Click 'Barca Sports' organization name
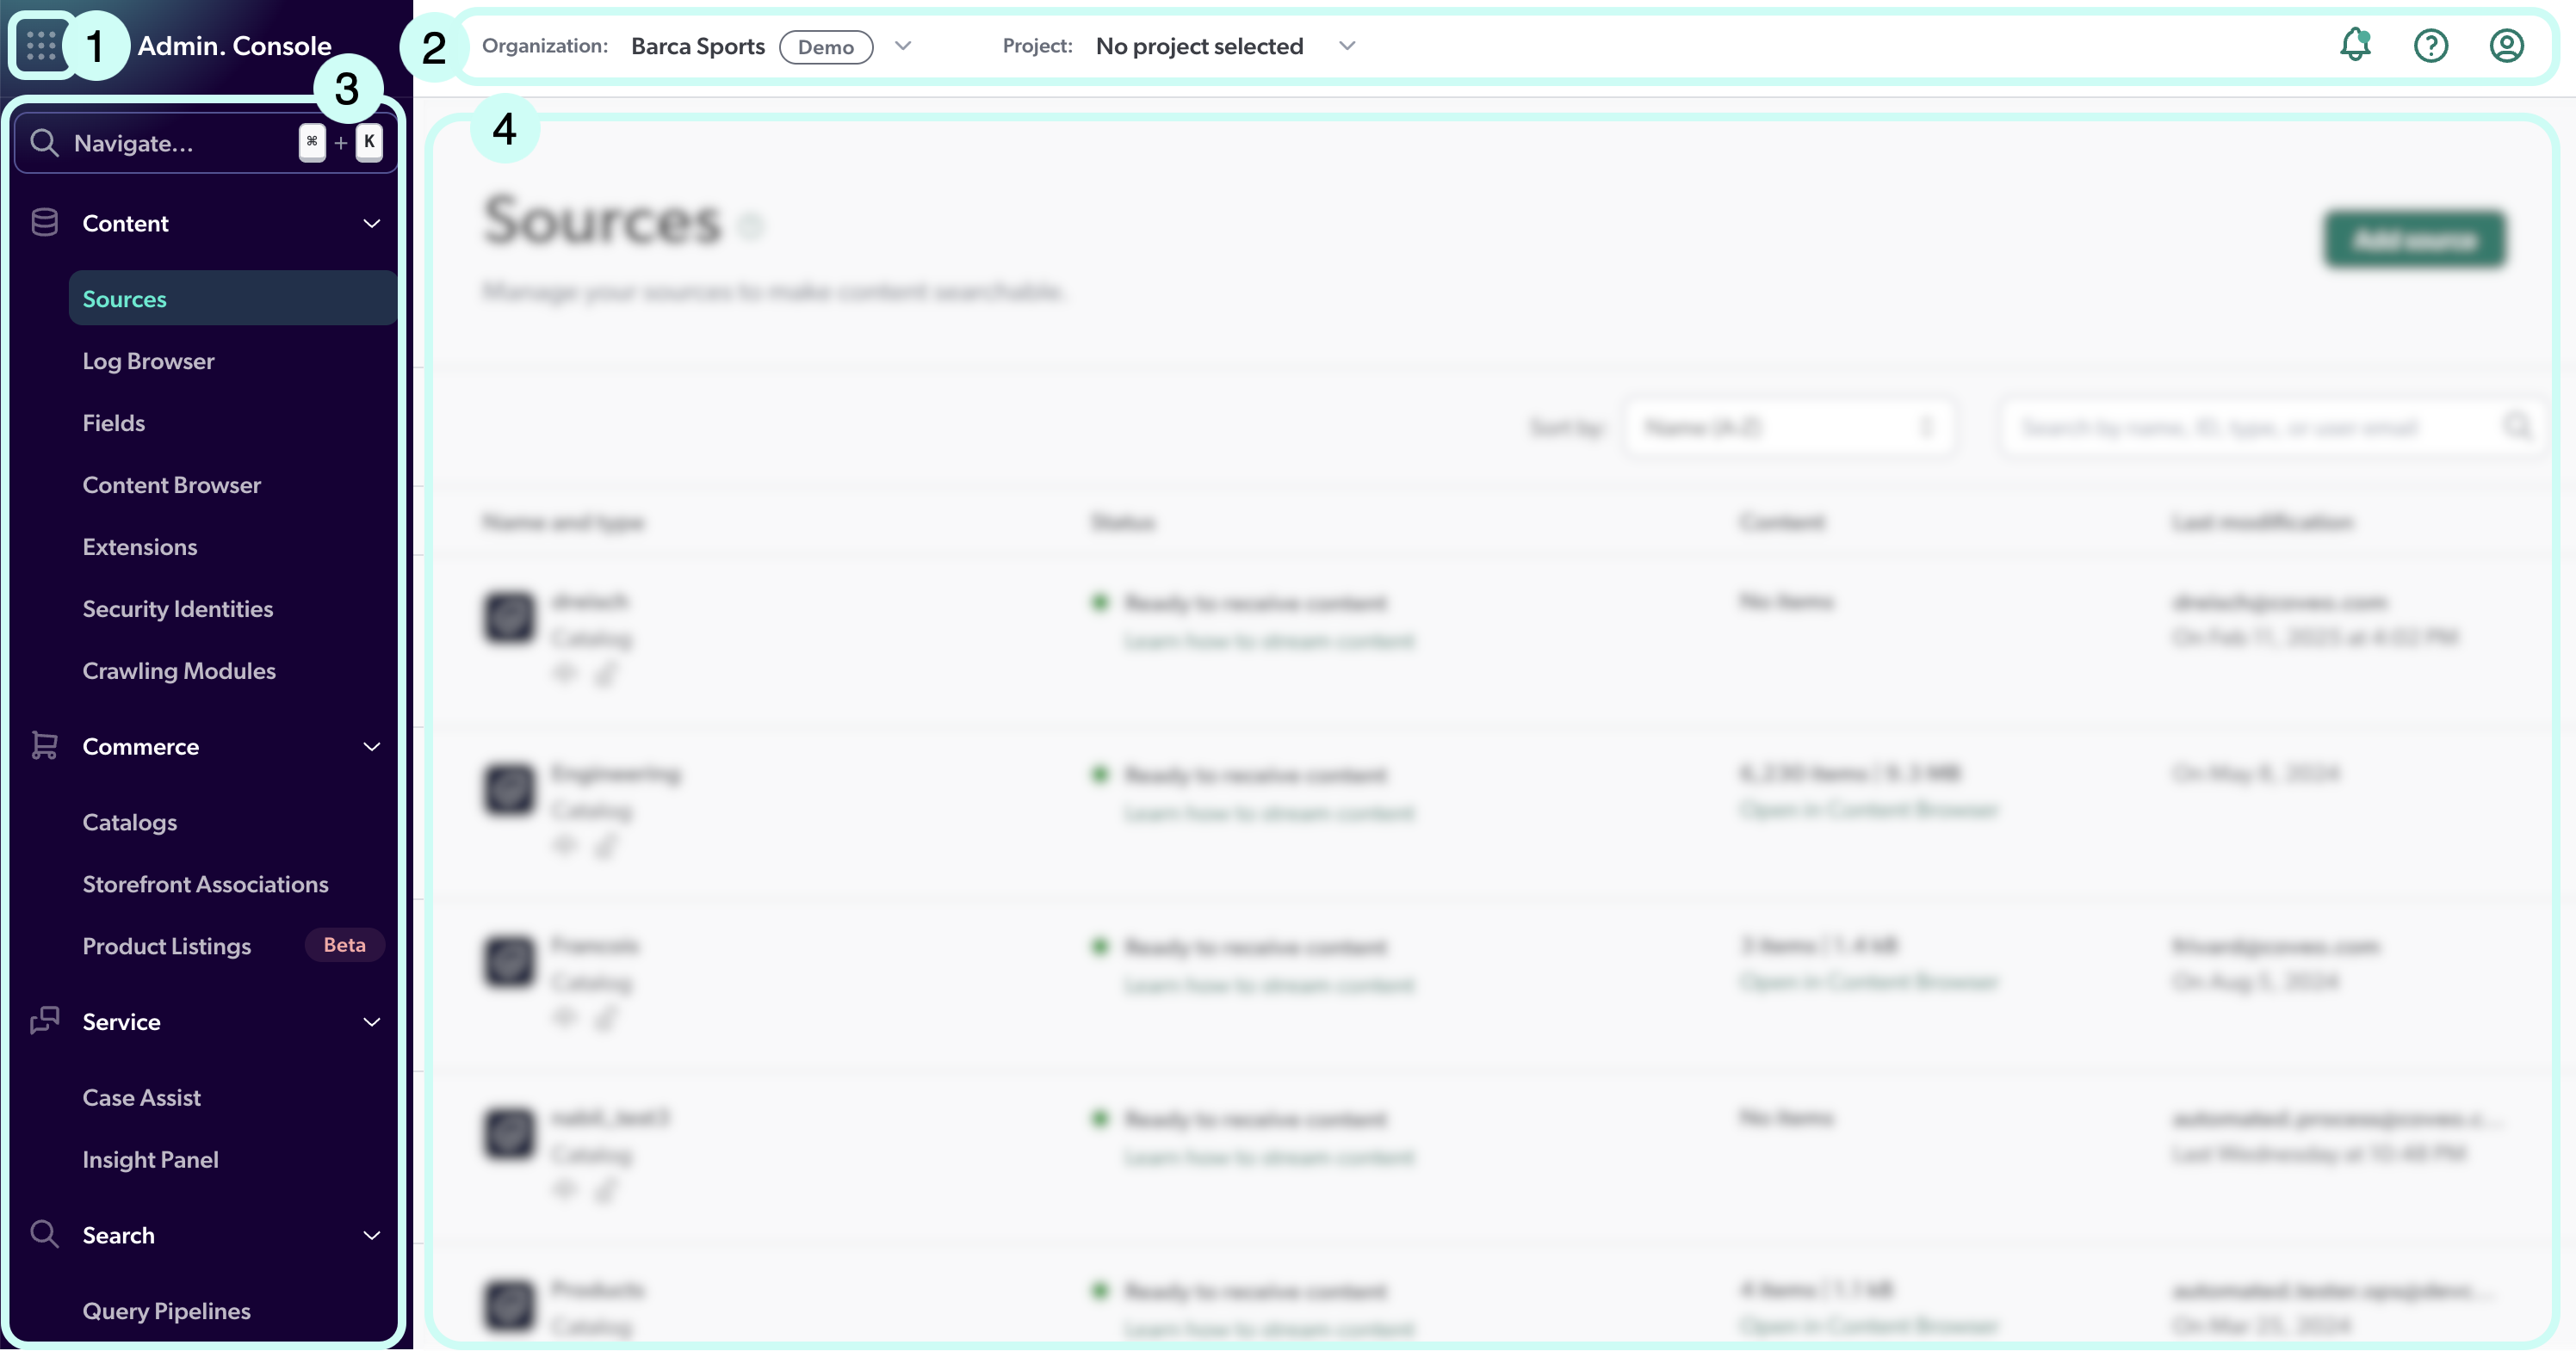2576x1351 pixels. coord(698,46)
